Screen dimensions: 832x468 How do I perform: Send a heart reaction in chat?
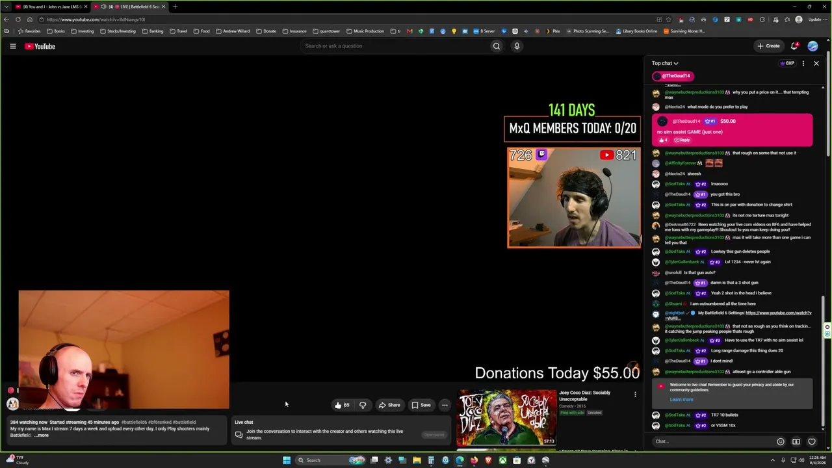812,441
